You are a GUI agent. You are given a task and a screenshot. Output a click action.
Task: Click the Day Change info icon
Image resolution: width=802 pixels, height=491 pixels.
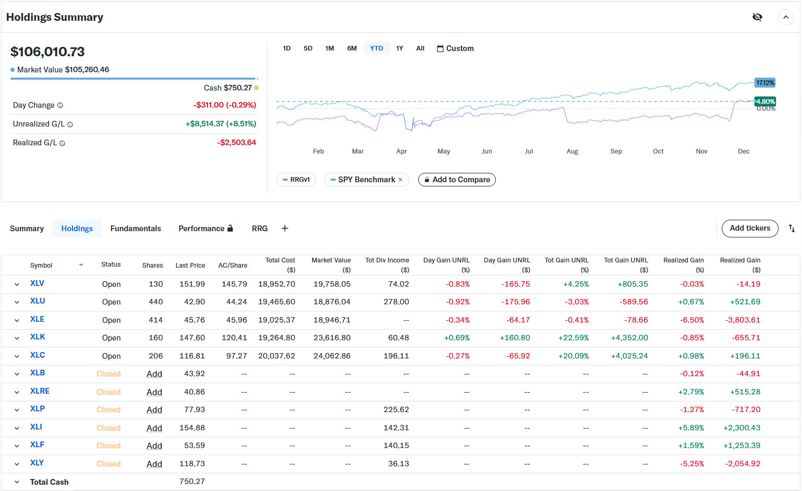(60, 106)
